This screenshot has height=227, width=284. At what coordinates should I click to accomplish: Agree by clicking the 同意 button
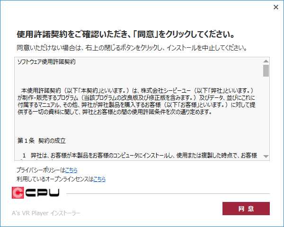tap(246, 209)
